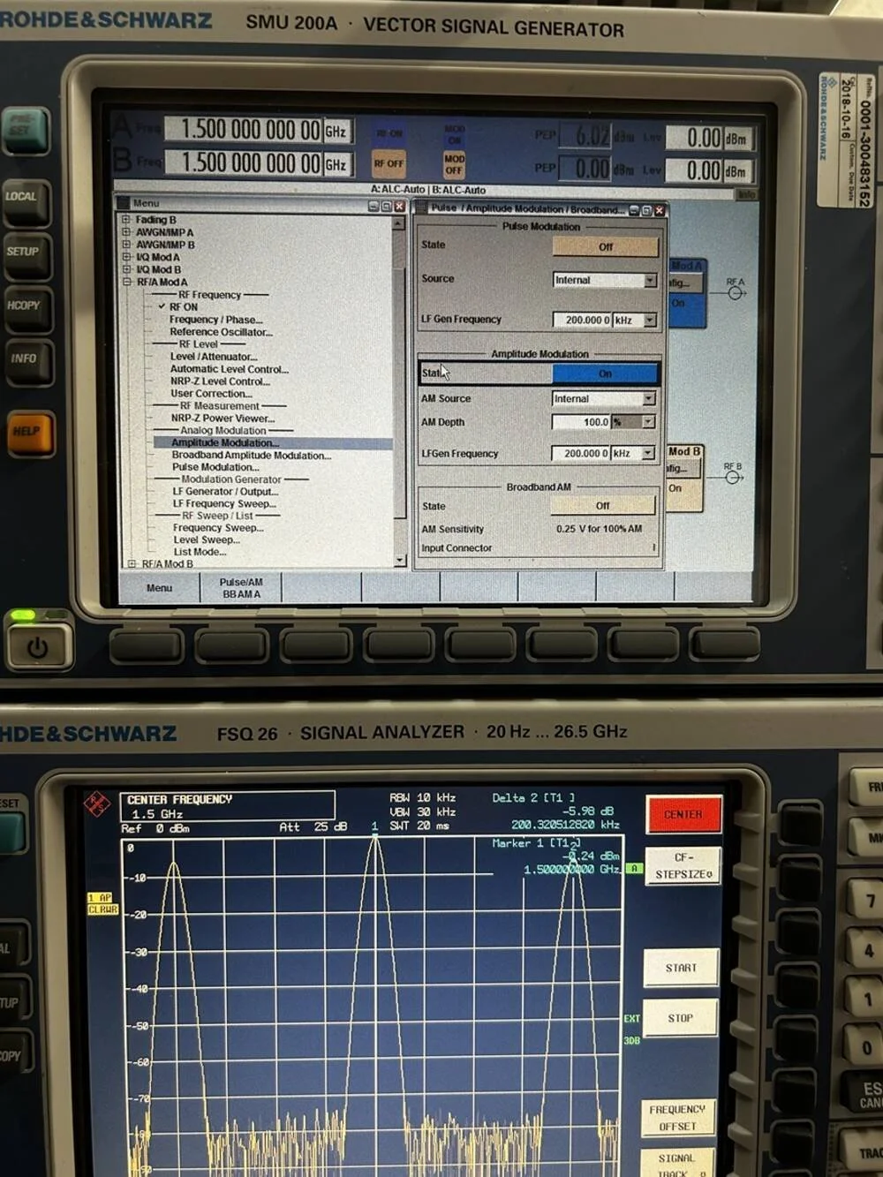
Task: Open the % unit dropdown for AM Depth
Action: 649,422
